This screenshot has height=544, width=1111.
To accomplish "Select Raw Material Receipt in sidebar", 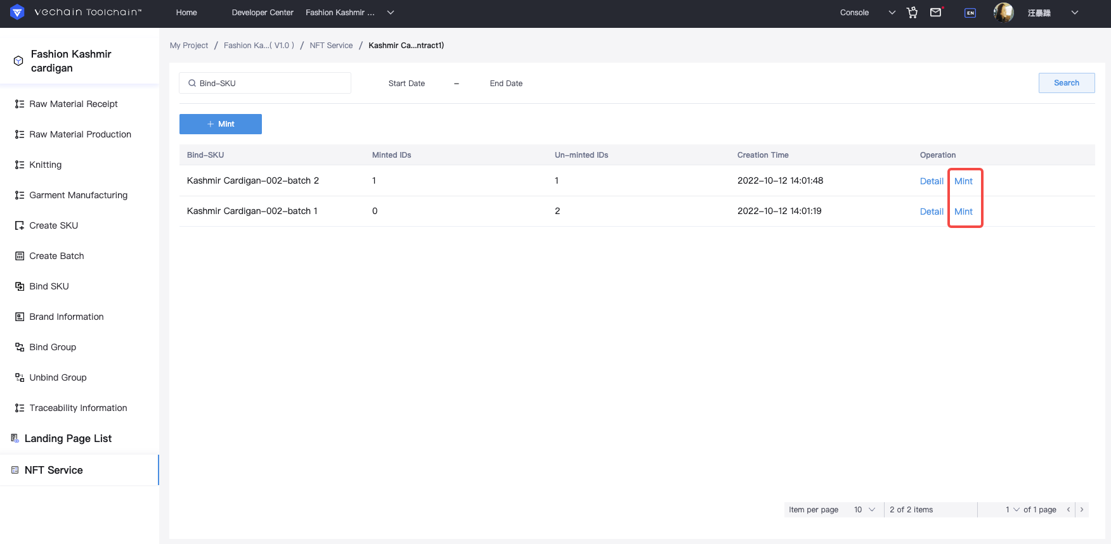I will pos(74,104).
